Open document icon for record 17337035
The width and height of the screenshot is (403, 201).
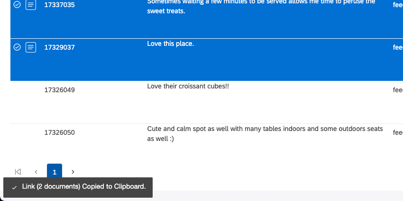[31, 5]
